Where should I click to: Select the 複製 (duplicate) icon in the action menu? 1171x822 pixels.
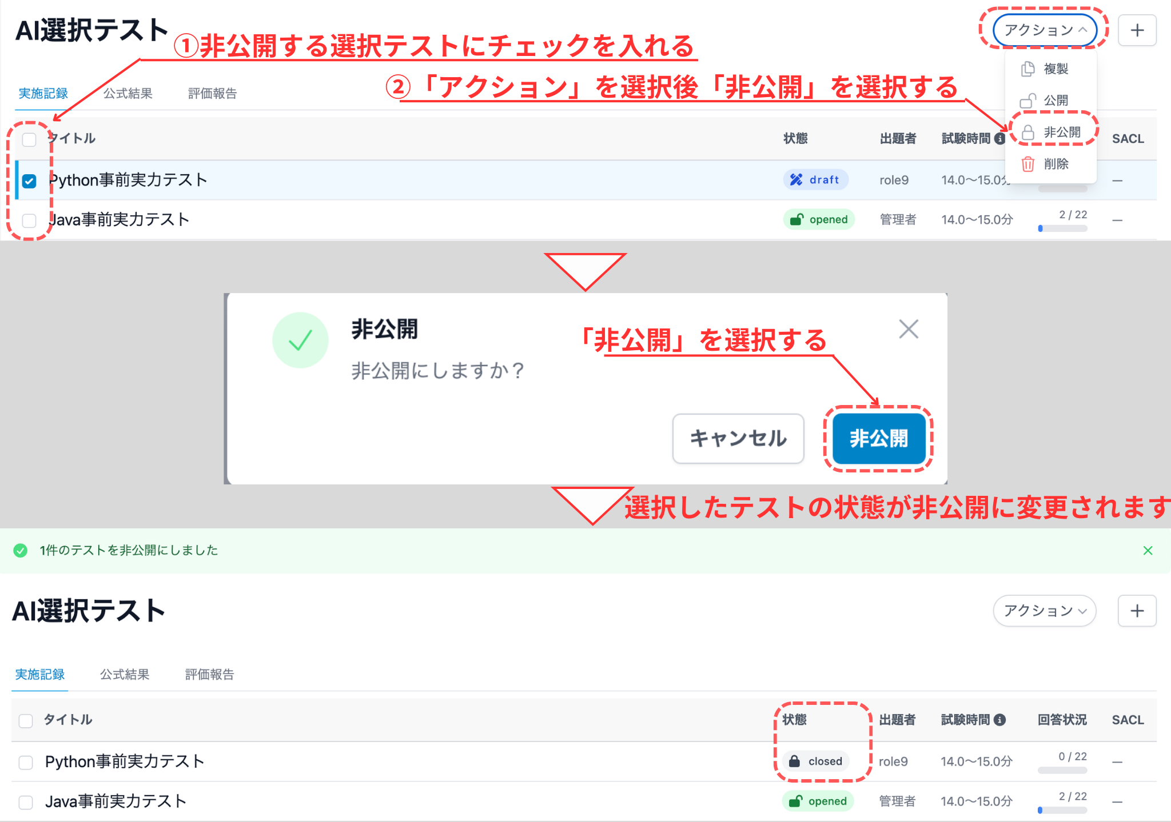tap(1027, 69)
